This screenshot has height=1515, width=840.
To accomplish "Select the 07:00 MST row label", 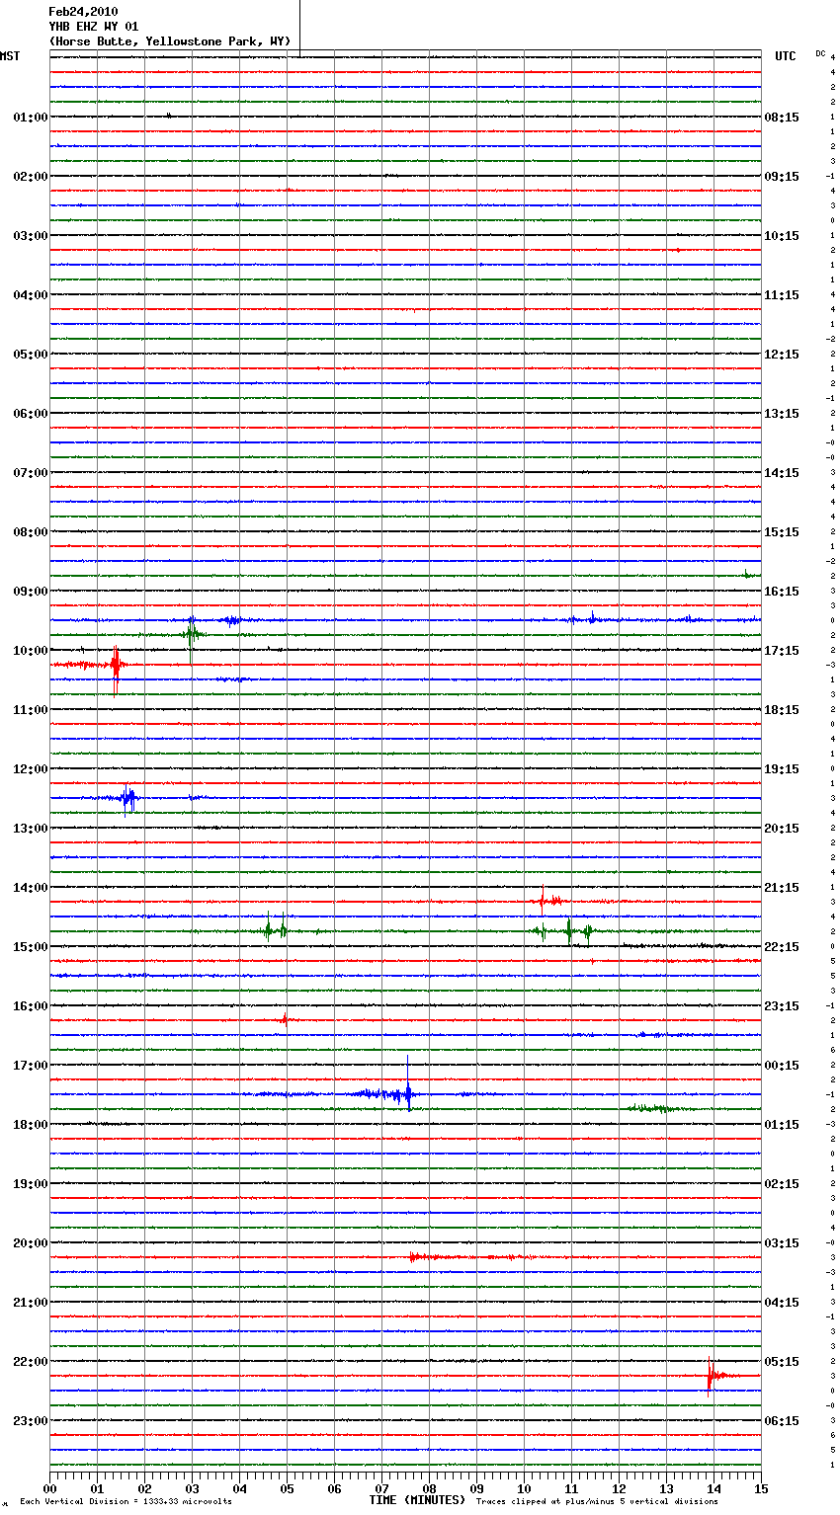I will (31, 473).
